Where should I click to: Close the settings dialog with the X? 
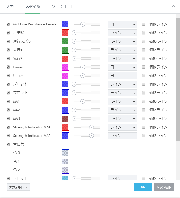pyautogui.click(x=173, y=6)
